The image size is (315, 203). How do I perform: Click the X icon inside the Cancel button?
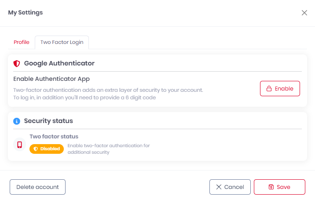pos(219,187)
